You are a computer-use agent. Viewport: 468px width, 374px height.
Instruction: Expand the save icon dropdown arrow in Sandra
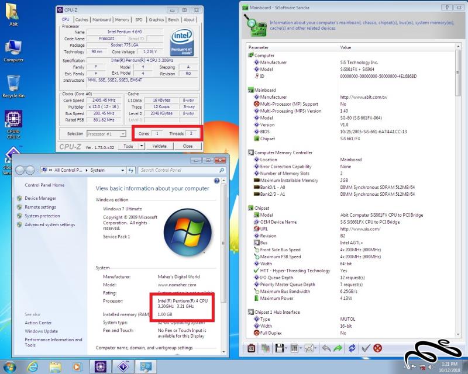coord(286,348)
